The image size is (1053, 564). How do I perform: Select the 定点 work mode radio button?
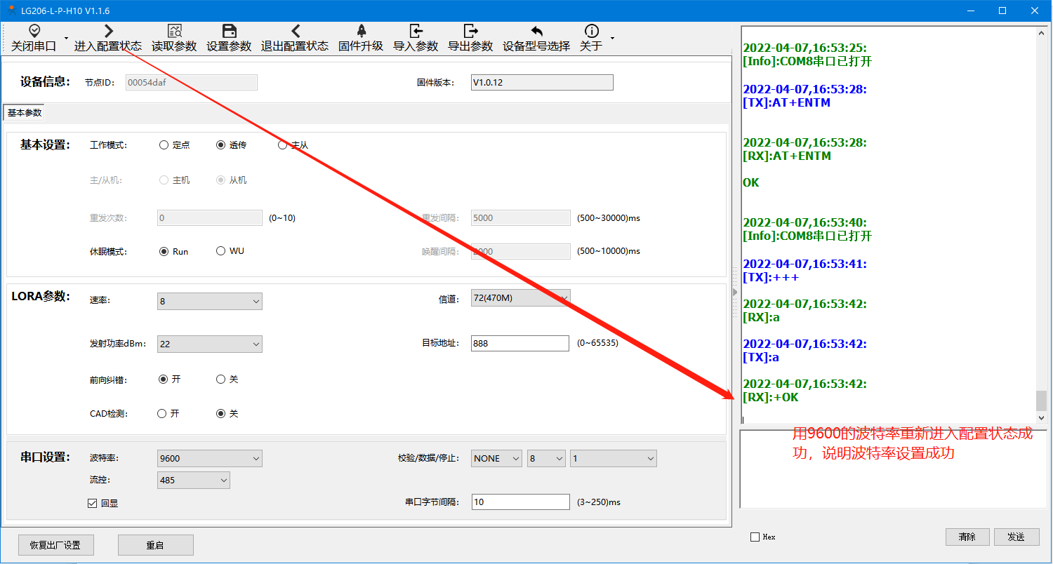(164, 145)
